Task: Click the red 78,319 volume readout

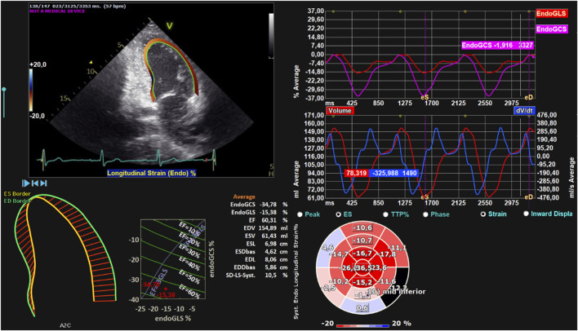Action: tap(356, 173)
